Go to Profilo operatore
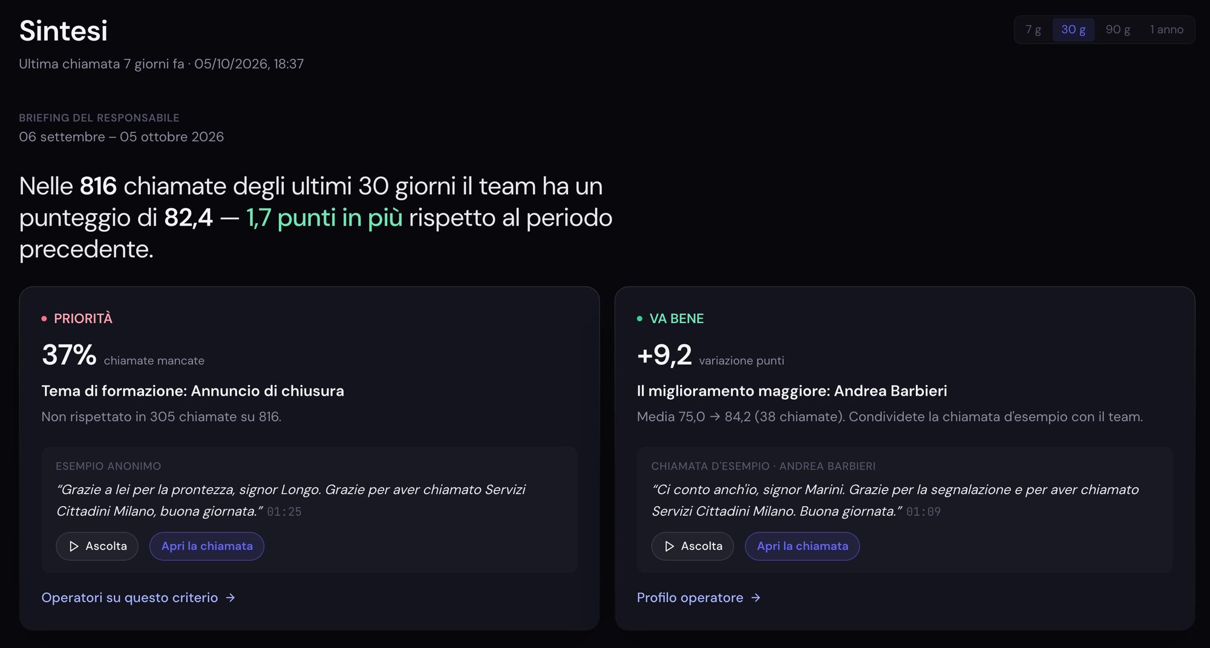This screenshot has height=648, width=1210. pos(699,598)
